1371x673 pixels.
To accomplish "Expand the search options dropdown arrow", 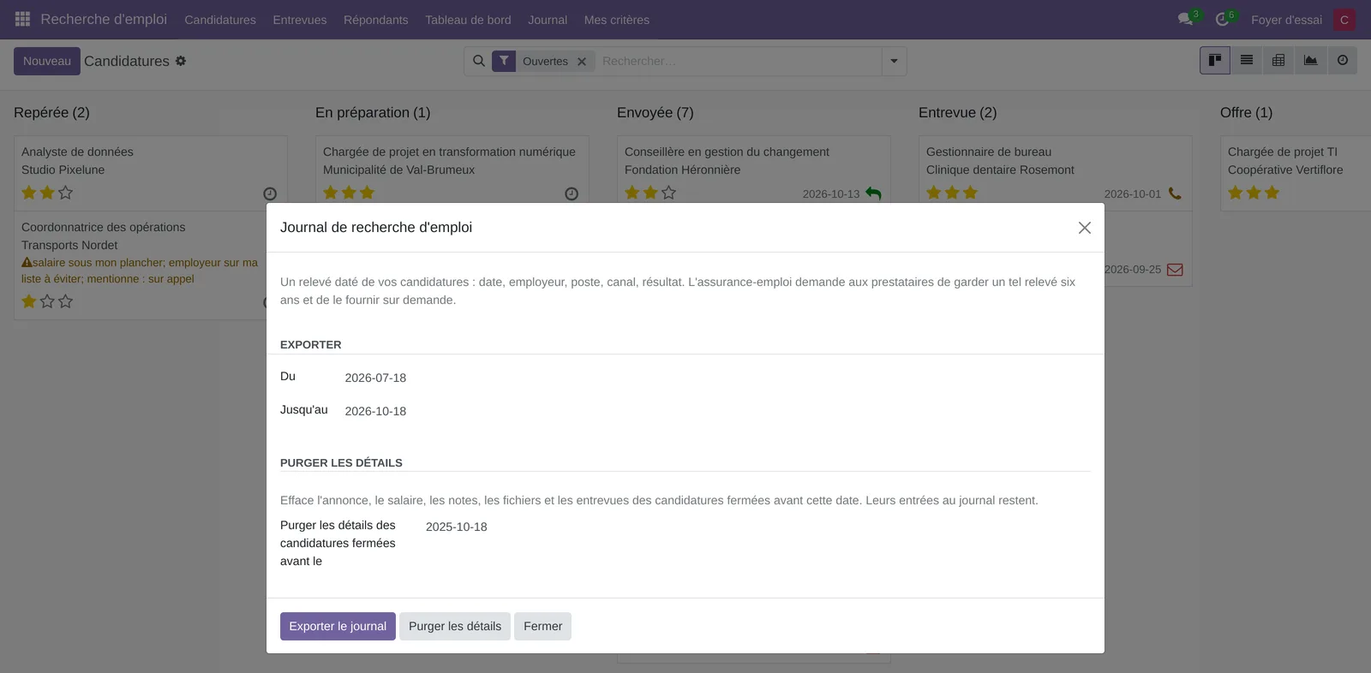I will [x=894, y=61].
